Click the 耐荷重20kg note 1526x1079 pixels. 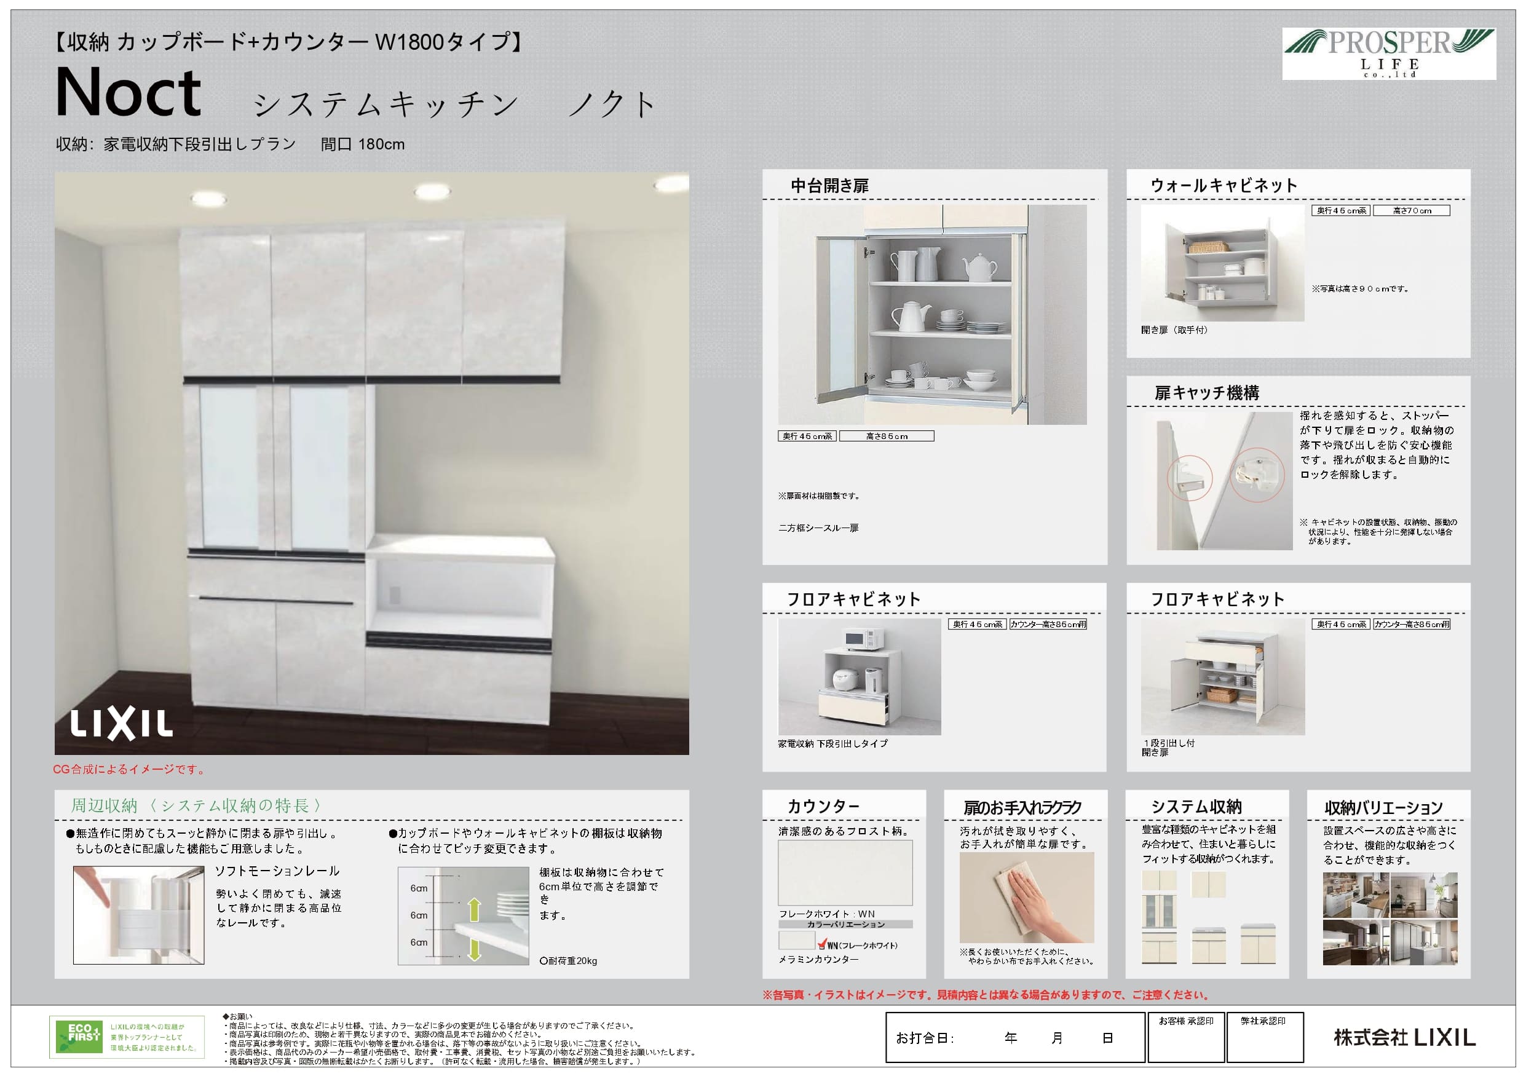(x=568, y=961)
